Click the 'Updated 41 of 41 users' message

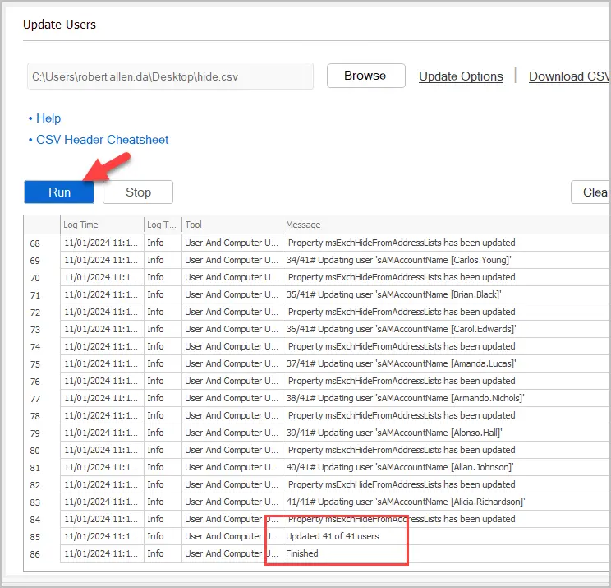[x=333, y=536]
